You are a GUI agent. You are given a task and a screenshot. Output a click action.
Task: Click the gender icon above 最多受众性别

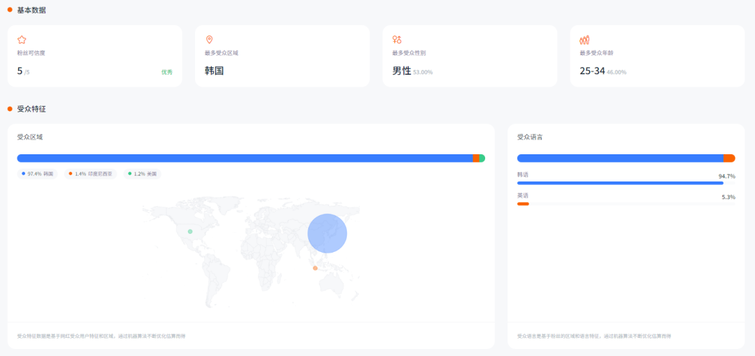397,40
